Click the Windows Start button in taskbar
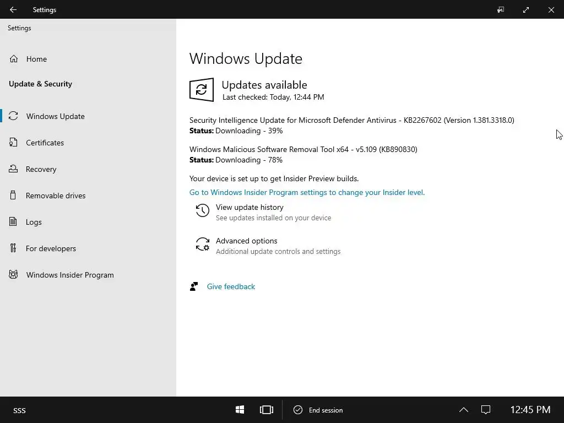The height and width of the screenshot is (423, 564). (240, 410)
